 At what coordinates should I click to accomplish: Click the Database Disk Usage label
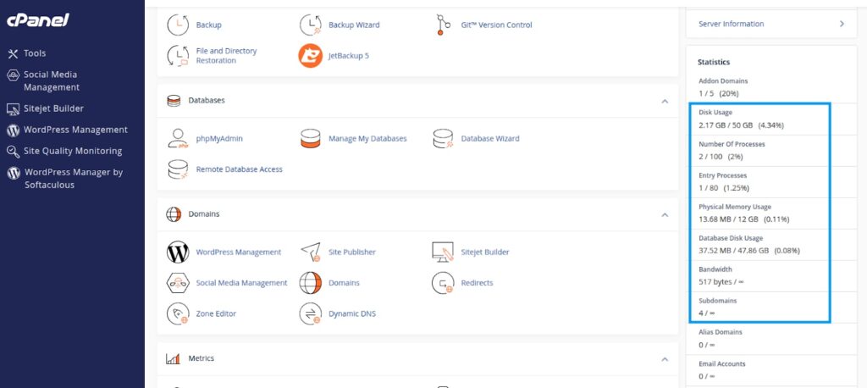point(731,238)
